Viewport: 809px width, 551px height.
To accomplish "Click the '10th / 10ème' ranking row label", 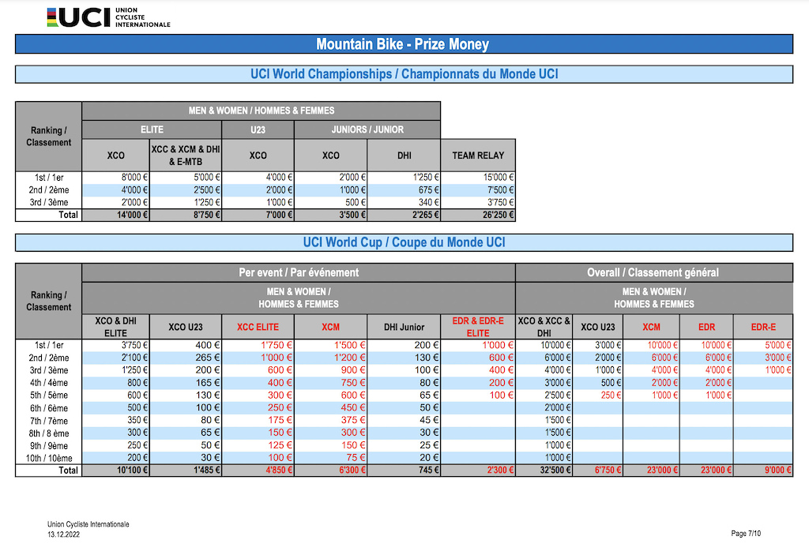I will (49, 458).
